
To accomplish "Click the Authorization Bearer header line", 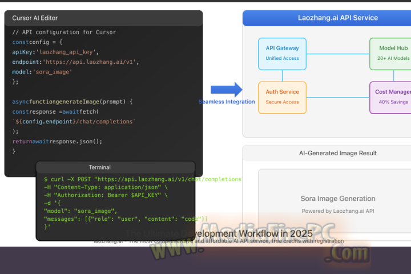I will [x=106, y=195].
